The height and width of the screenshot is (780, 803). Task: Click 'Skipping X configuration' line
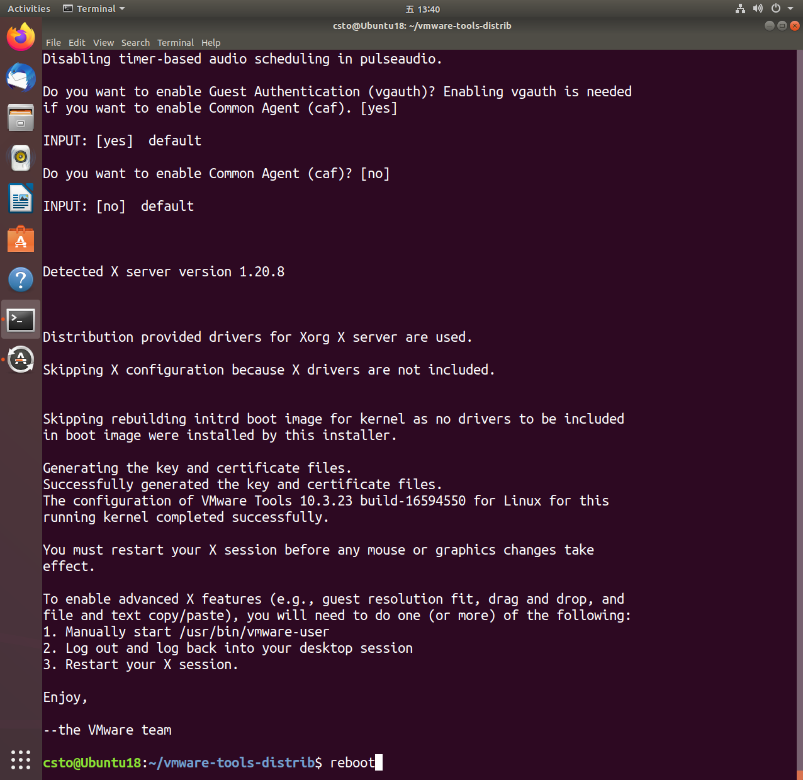point(269,370)
